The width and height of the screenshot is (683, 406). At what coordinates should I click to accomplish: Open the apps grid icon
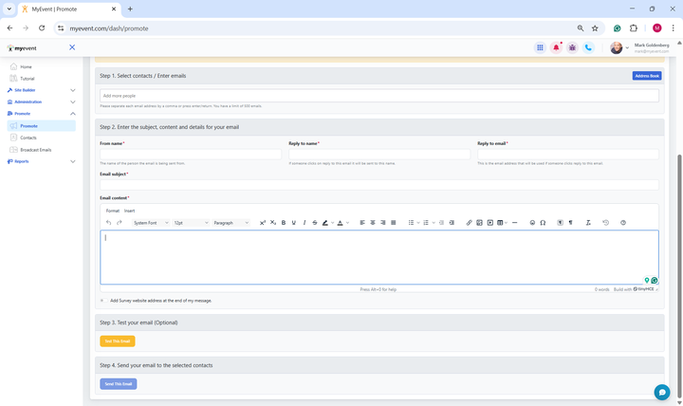click(x=540, y=47)
